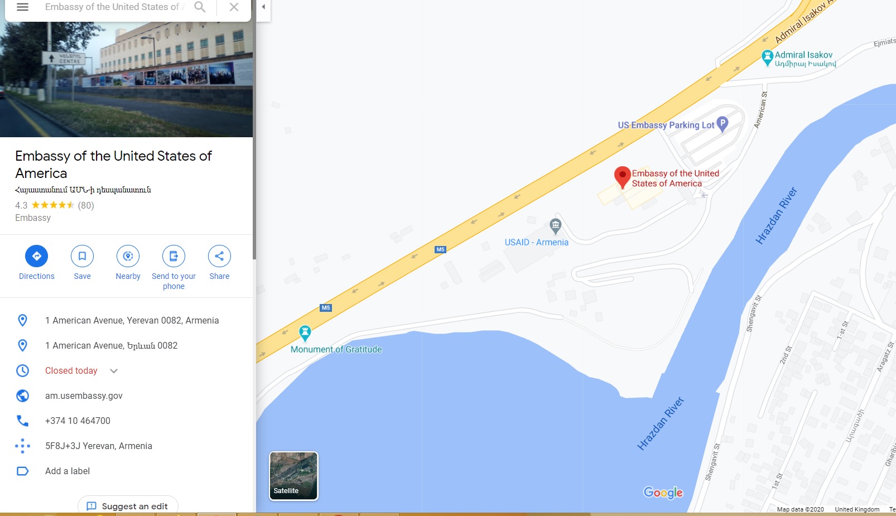Image resolution: width=896 pixels, height=516 pixels.
Task: Clear the search with the X icon
Action: pos(234,7)
